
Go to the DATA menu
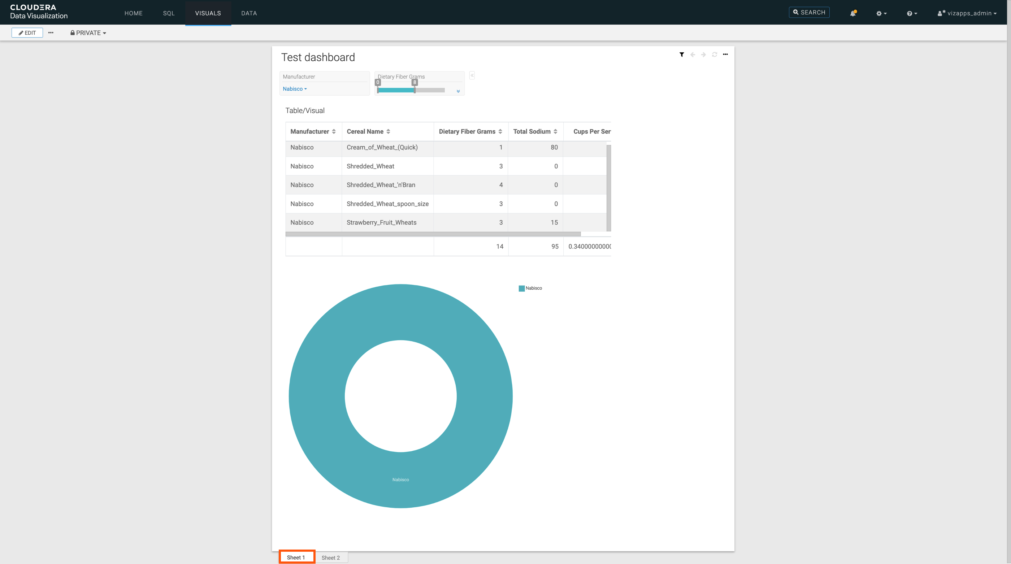(x=249, y=13)
